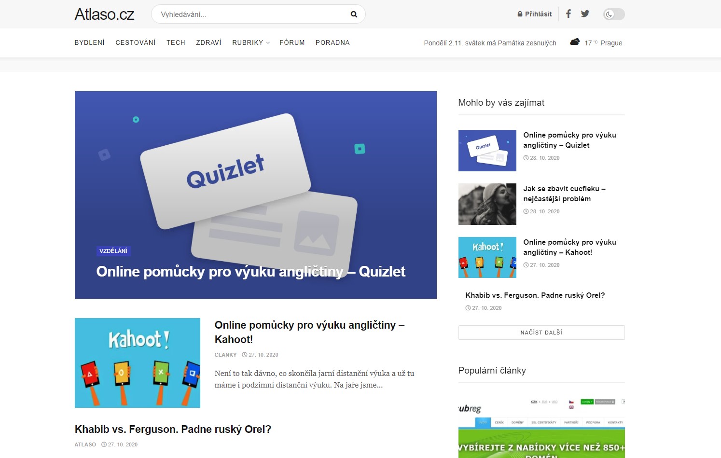Open the BYDLENÍ menu item
The image size is (721, 458).
click(x=90, y=42)
